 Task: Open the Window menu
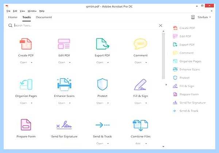click(32, 11)
